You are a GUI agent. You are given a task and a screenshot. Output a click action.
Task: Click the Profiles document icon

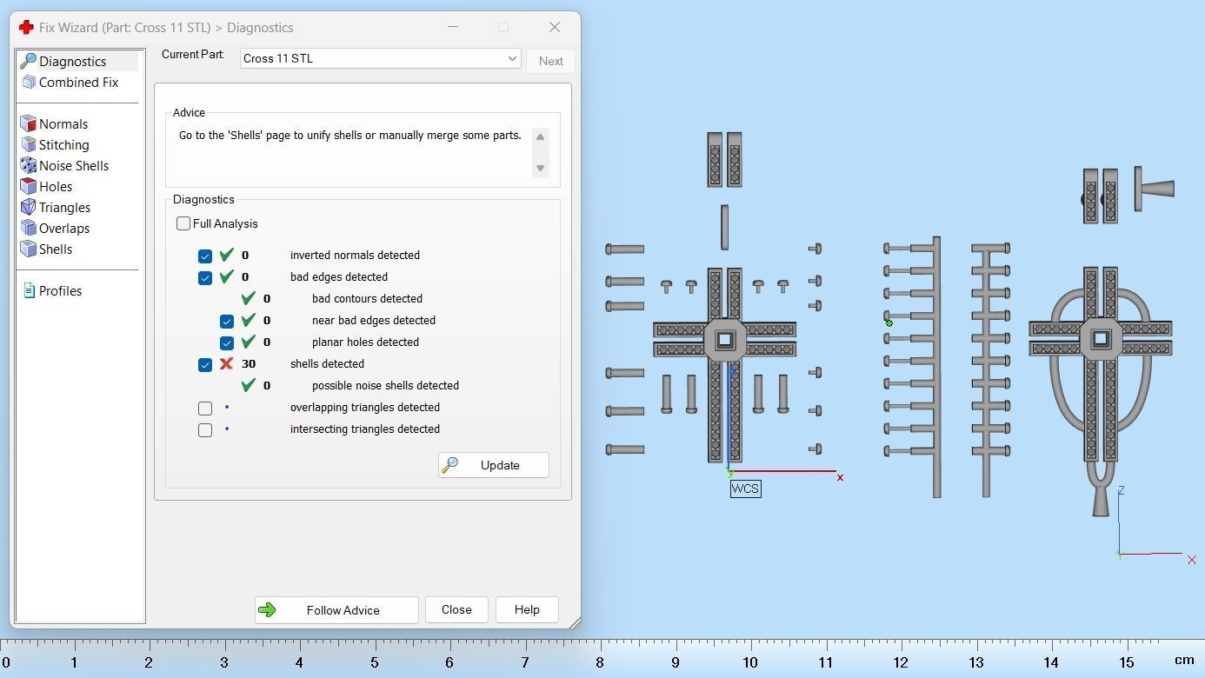[x=29, y=290]
